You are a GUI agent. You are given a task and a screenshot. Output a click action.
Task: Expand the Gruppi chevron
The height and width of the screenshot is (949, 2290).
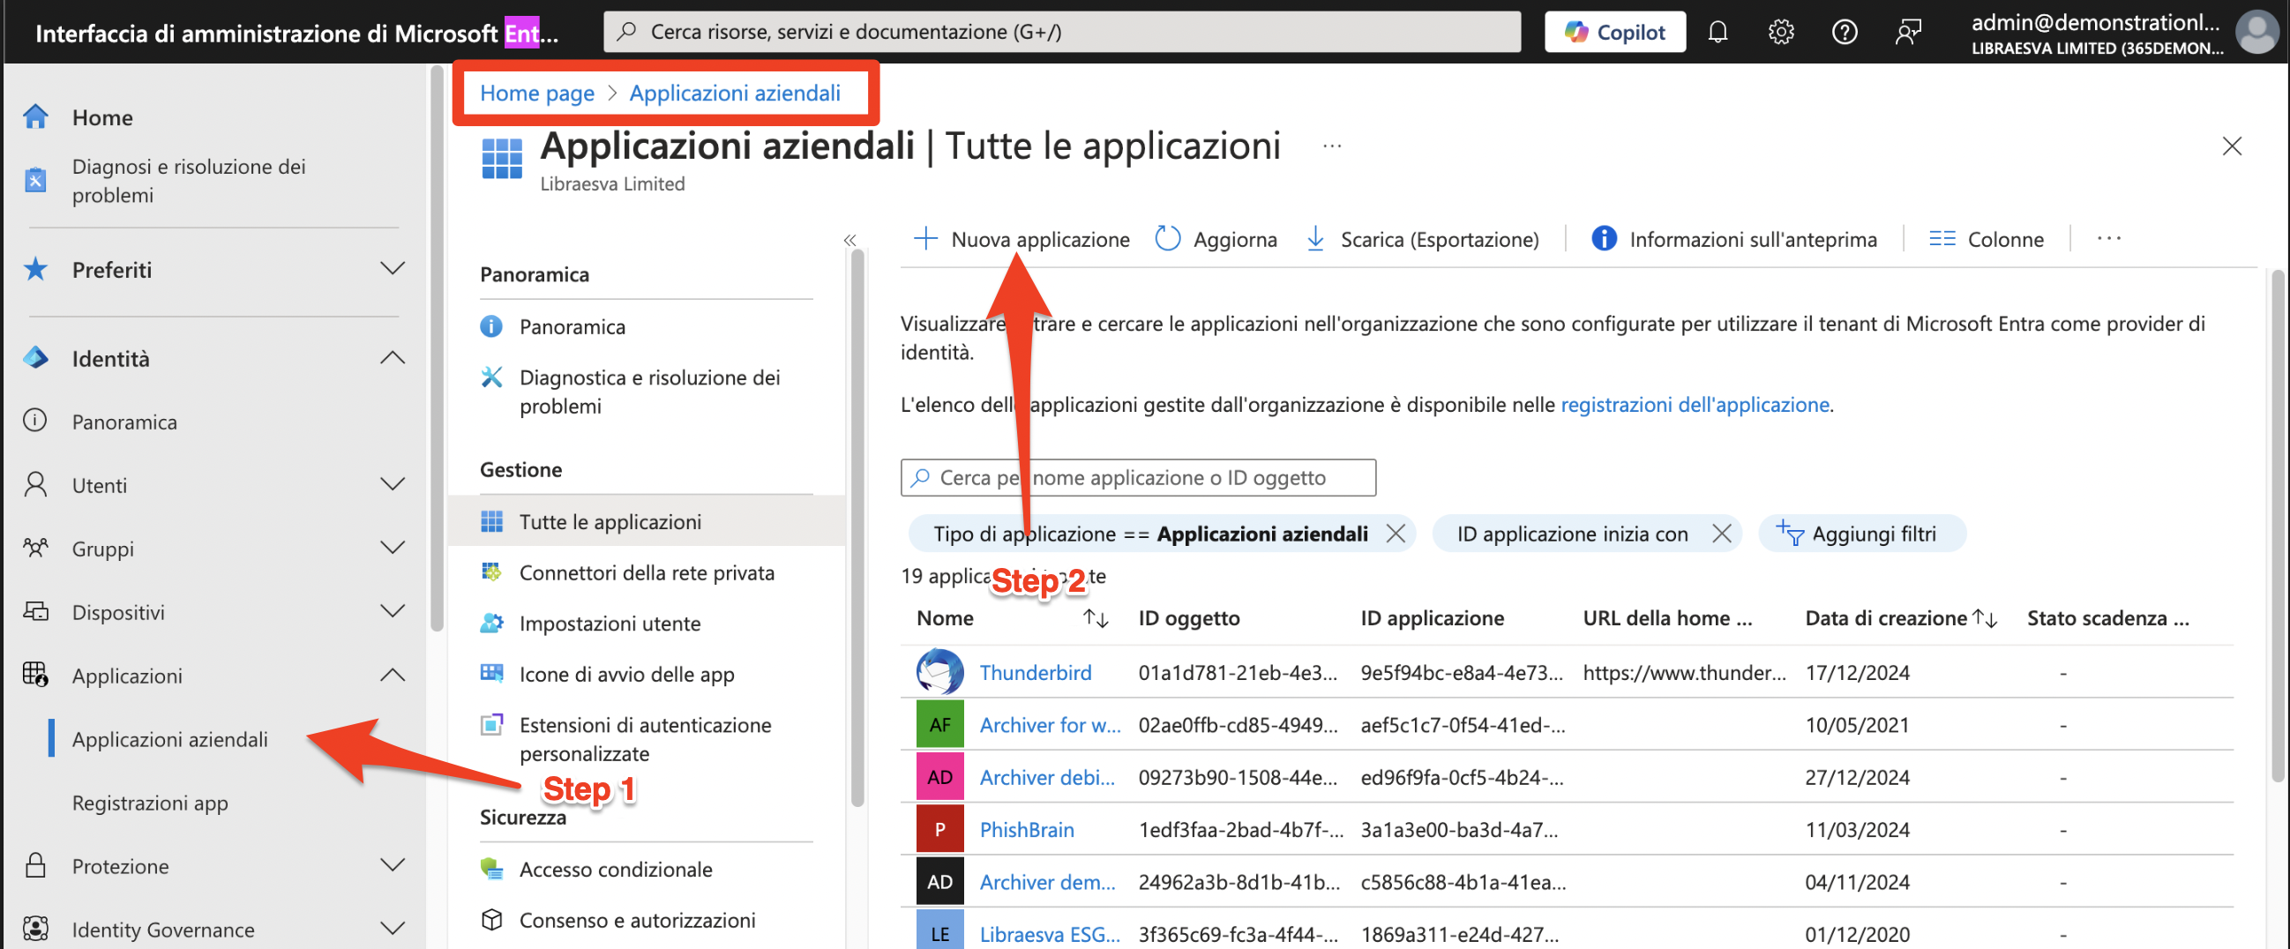[392, 548]
